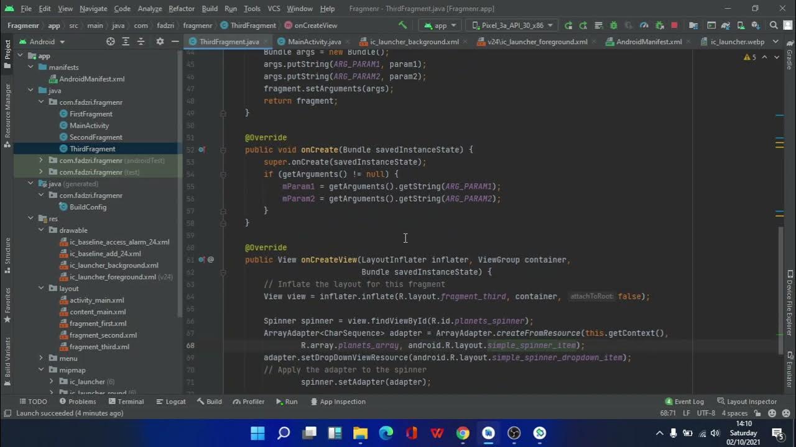Open the Event Log
Image resolution: width=796 pixels, height=447 pixels.
click(x=684, y=402)
